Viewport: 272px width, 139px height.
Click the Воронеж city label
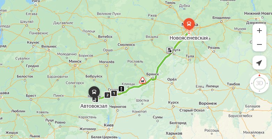(208, 104)
